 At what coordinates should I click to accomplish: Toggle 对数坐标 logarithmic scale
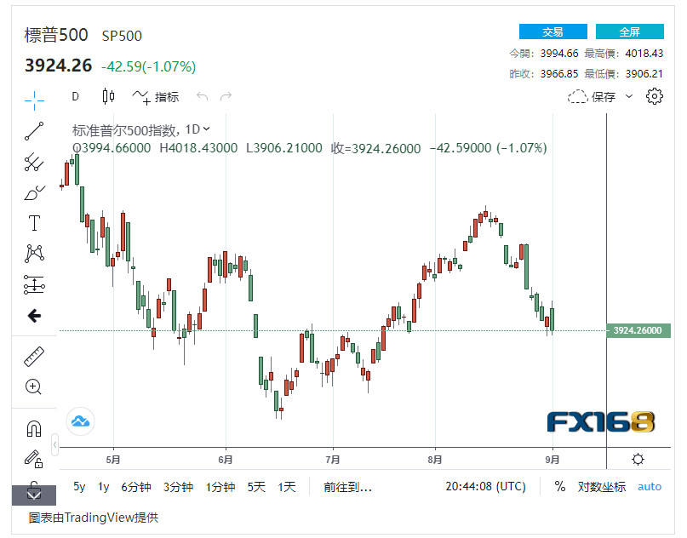(x=602, y=487)
